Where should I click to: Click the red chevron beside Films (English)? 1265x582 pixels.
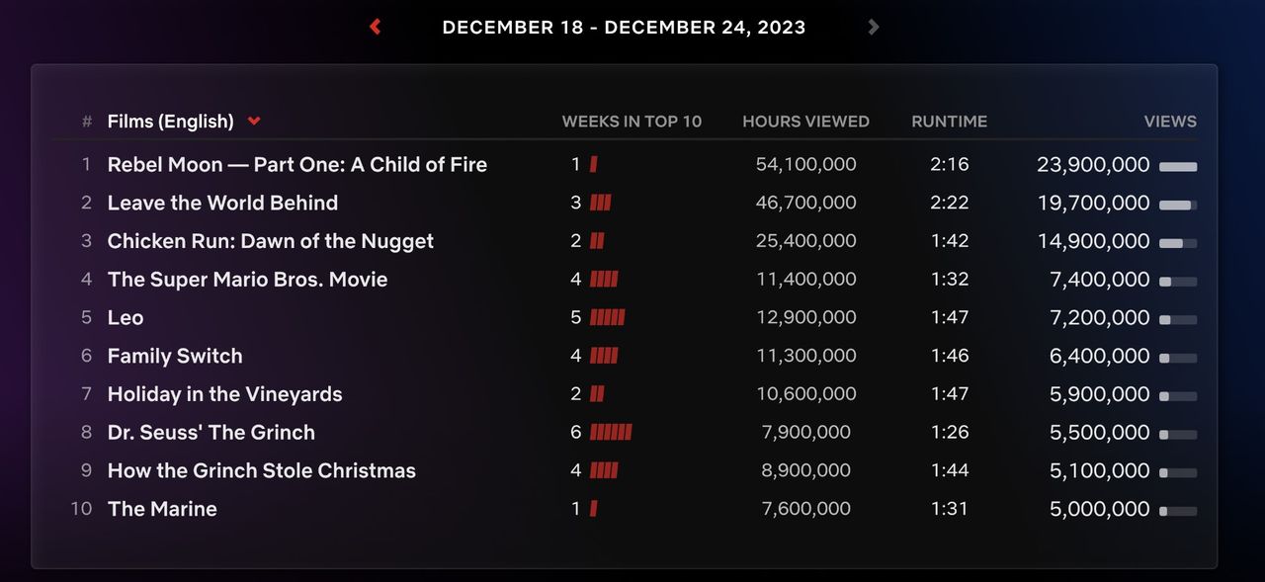click(254, 122)
